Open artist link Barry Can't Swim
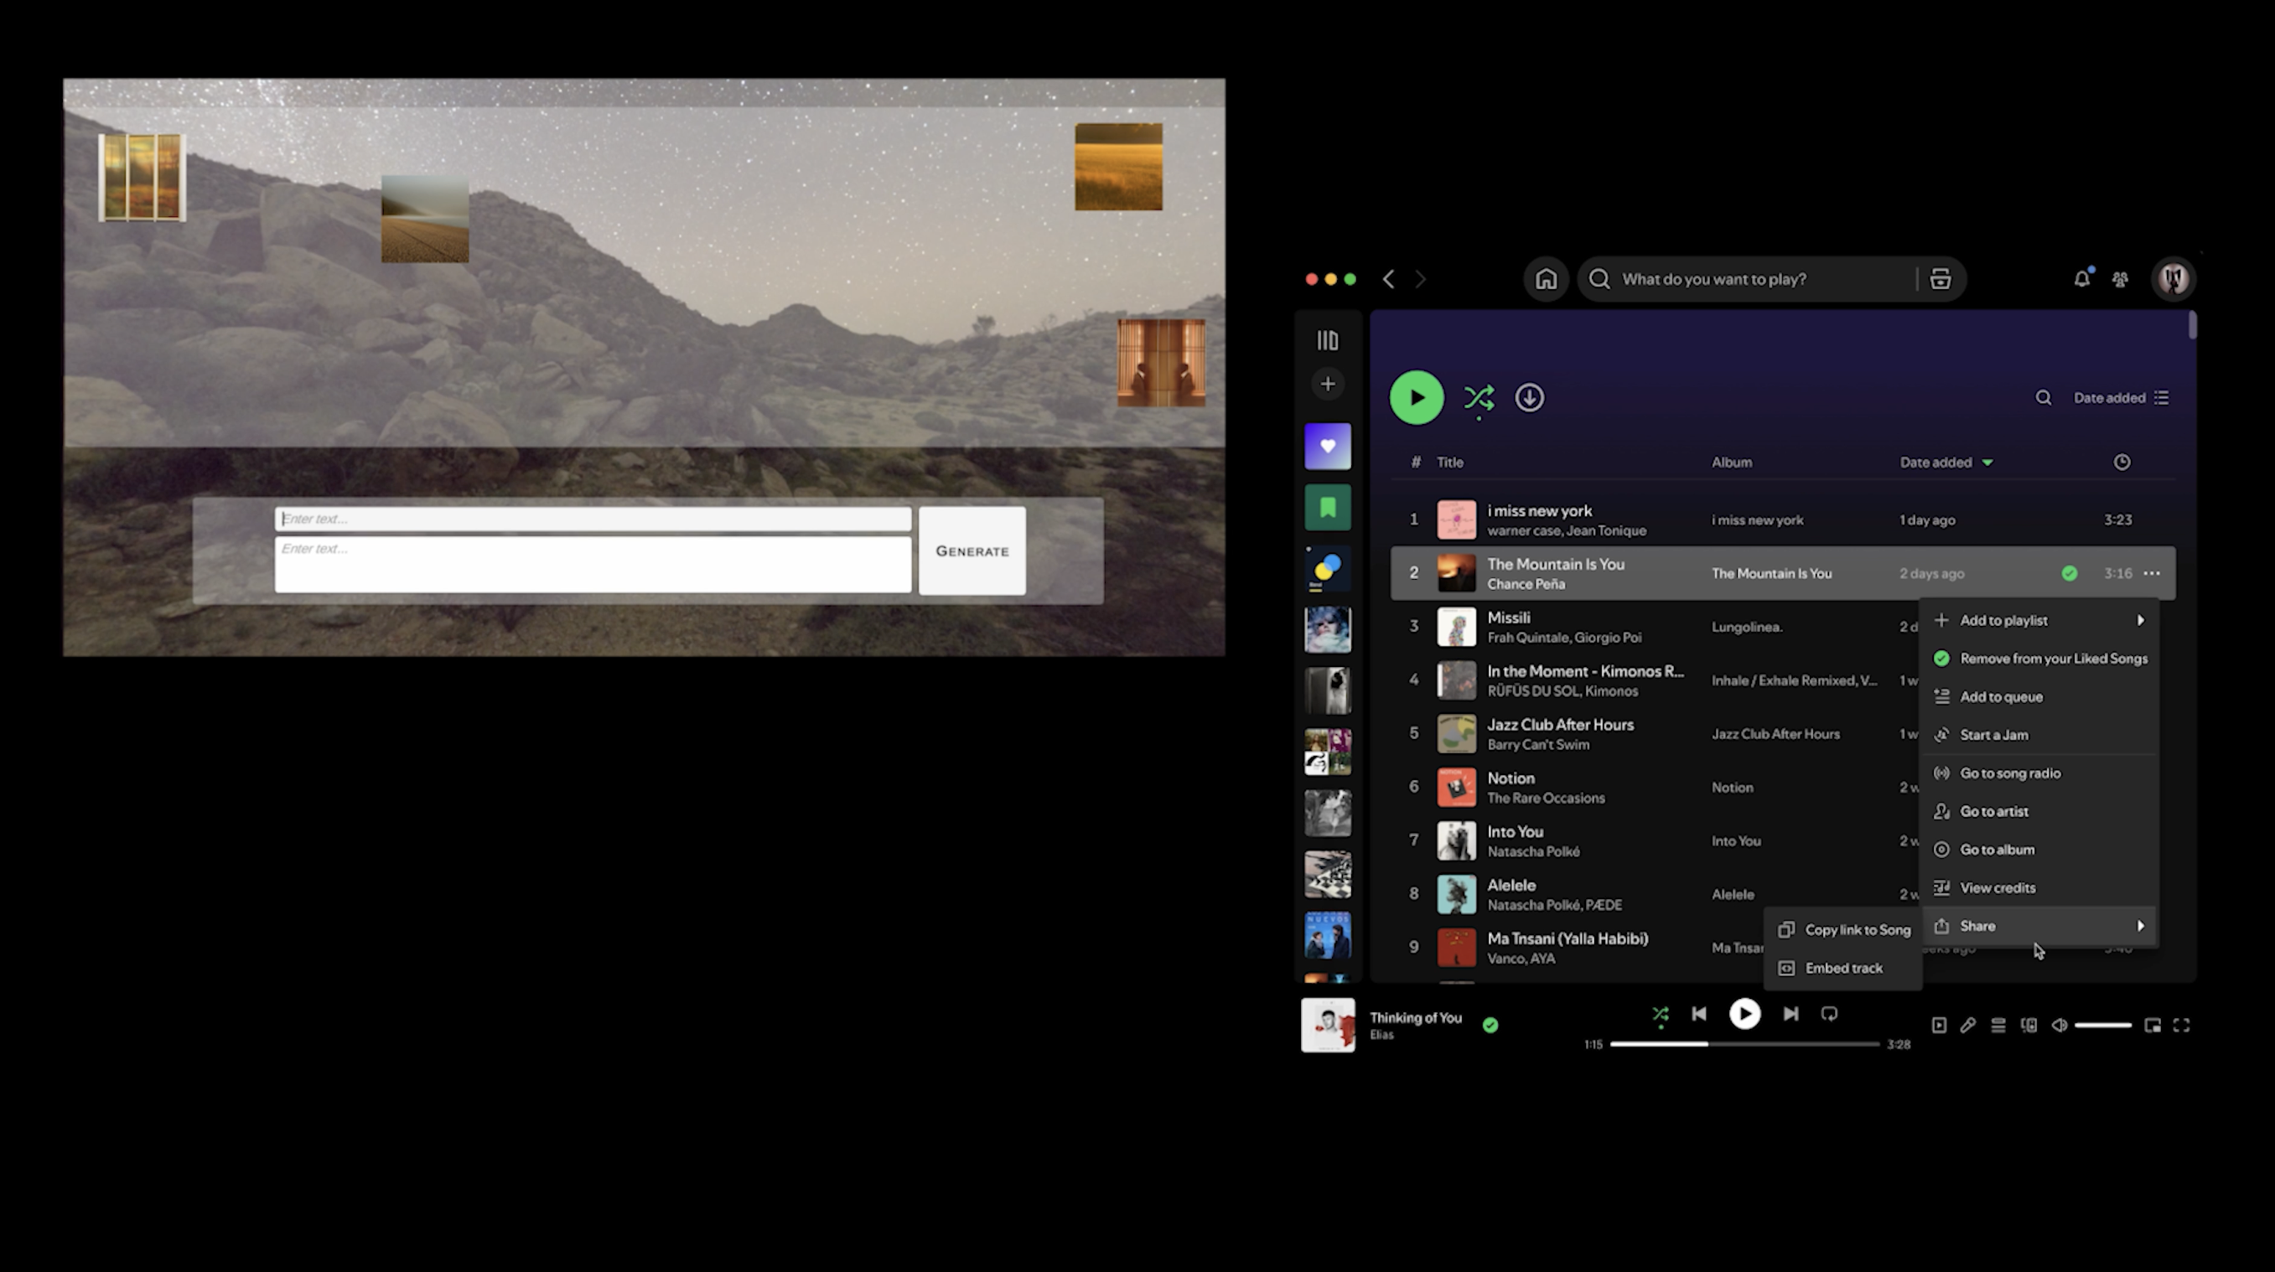This screenshot has width=2275, height=1272. click(x=1537, y=745)
